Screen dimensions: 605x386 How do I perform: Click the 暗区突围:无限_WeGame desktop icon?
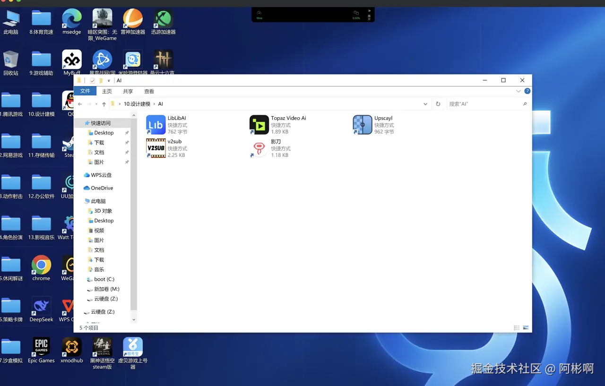[103, 25]
